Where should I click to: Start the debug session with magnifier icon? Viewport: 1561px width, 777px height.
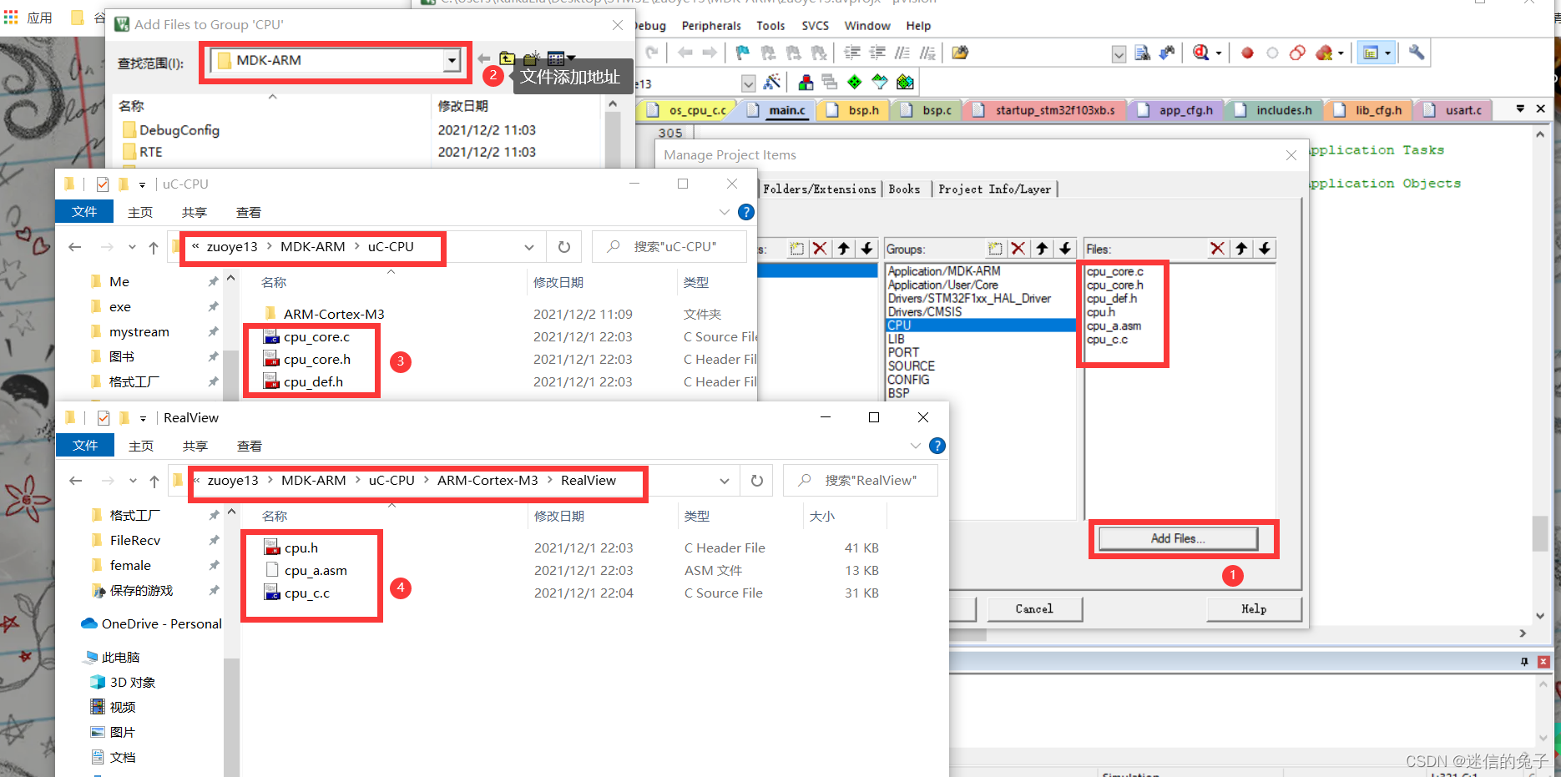tap(1201, 53)
